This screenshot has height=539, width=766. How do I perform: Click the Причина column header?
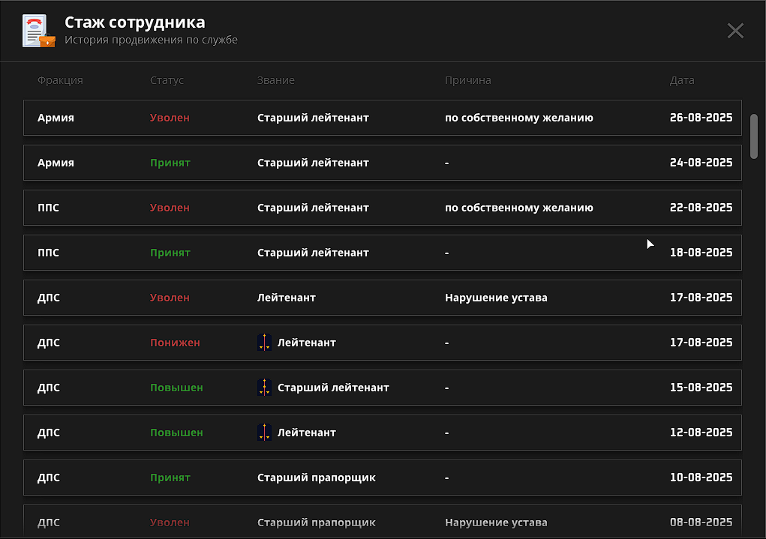[x=467, y=80]
